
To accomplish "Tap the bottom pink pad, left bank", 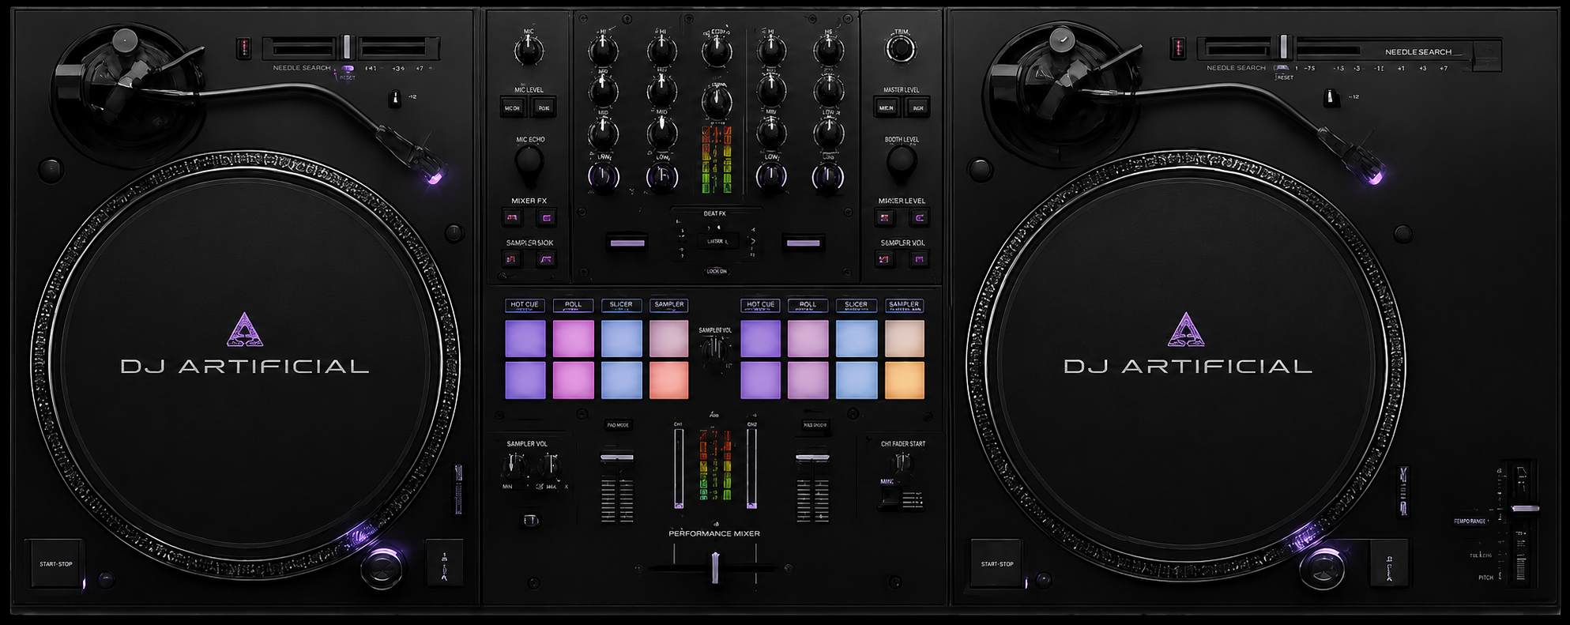I will tap(574, 380).
